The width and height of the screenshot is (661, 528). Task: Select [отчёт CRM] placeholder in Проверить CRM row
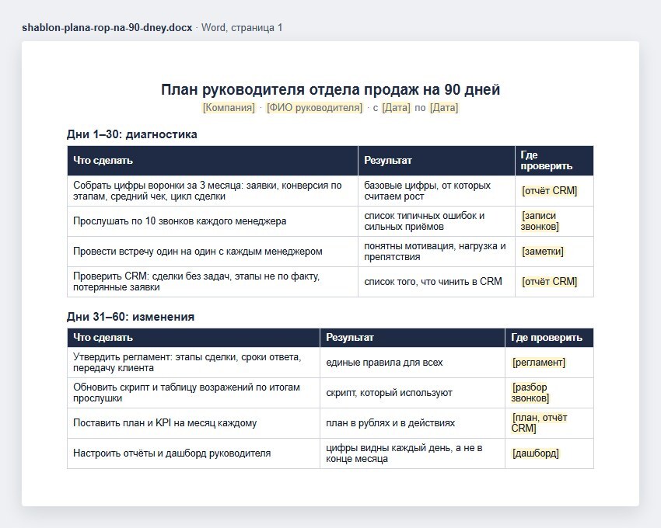click(x=549, y=282)
